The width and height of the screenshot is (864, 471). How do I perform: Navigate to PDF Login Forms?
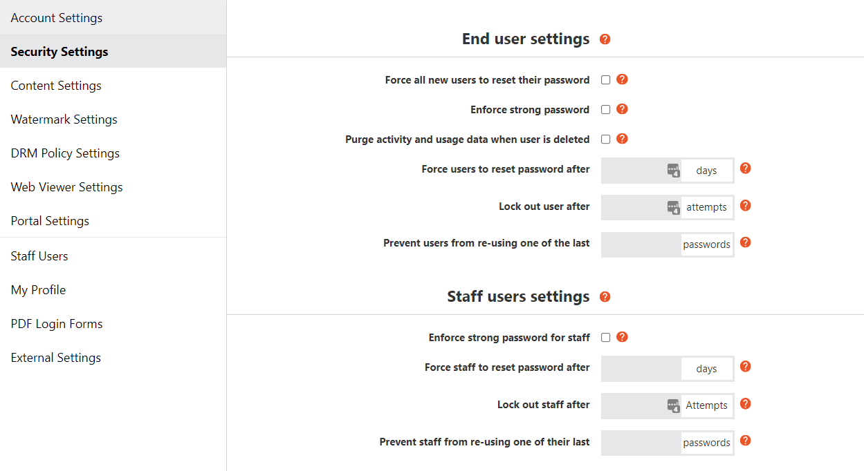coord(57,324)
